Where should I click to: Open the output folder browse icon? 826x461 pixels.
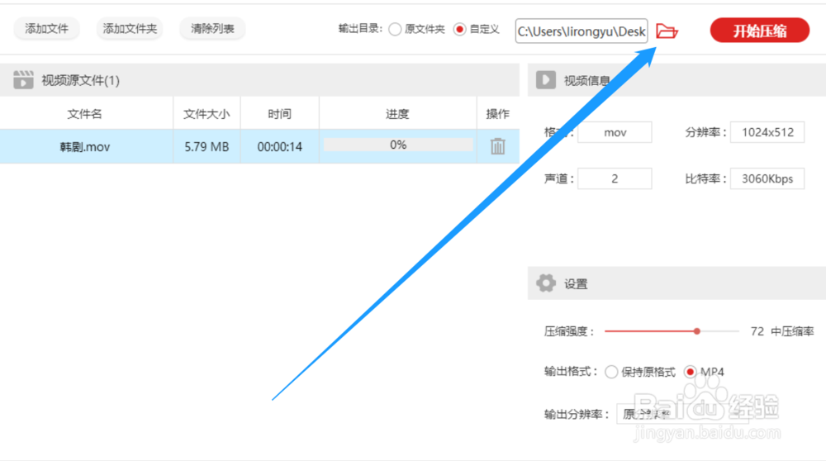pos(667,31)
